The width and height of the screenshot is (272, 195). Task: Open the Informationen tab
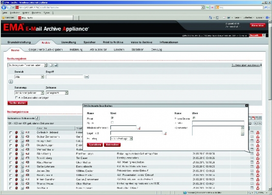[x=169, y=42]
